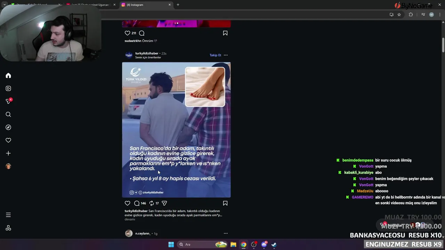
Task: Expand caption with 'devamı' link
Action: 130,219
